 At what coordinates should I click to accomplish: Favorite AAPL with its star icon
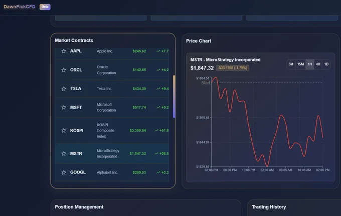[x=64, y=51]
